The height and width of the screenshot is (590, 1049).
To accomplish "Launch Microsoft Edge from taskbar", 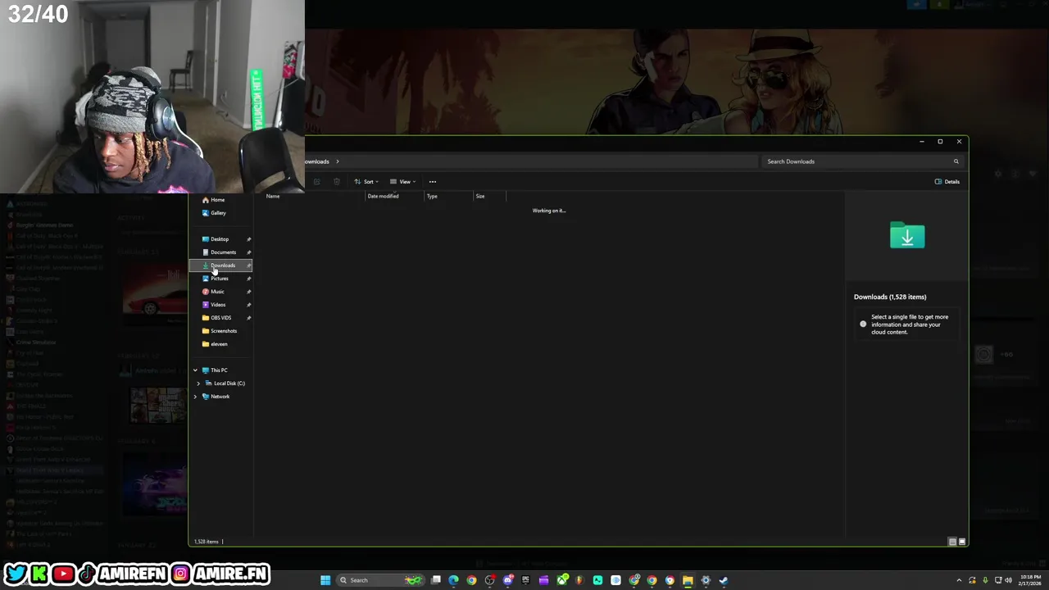I will click(453, 580).
